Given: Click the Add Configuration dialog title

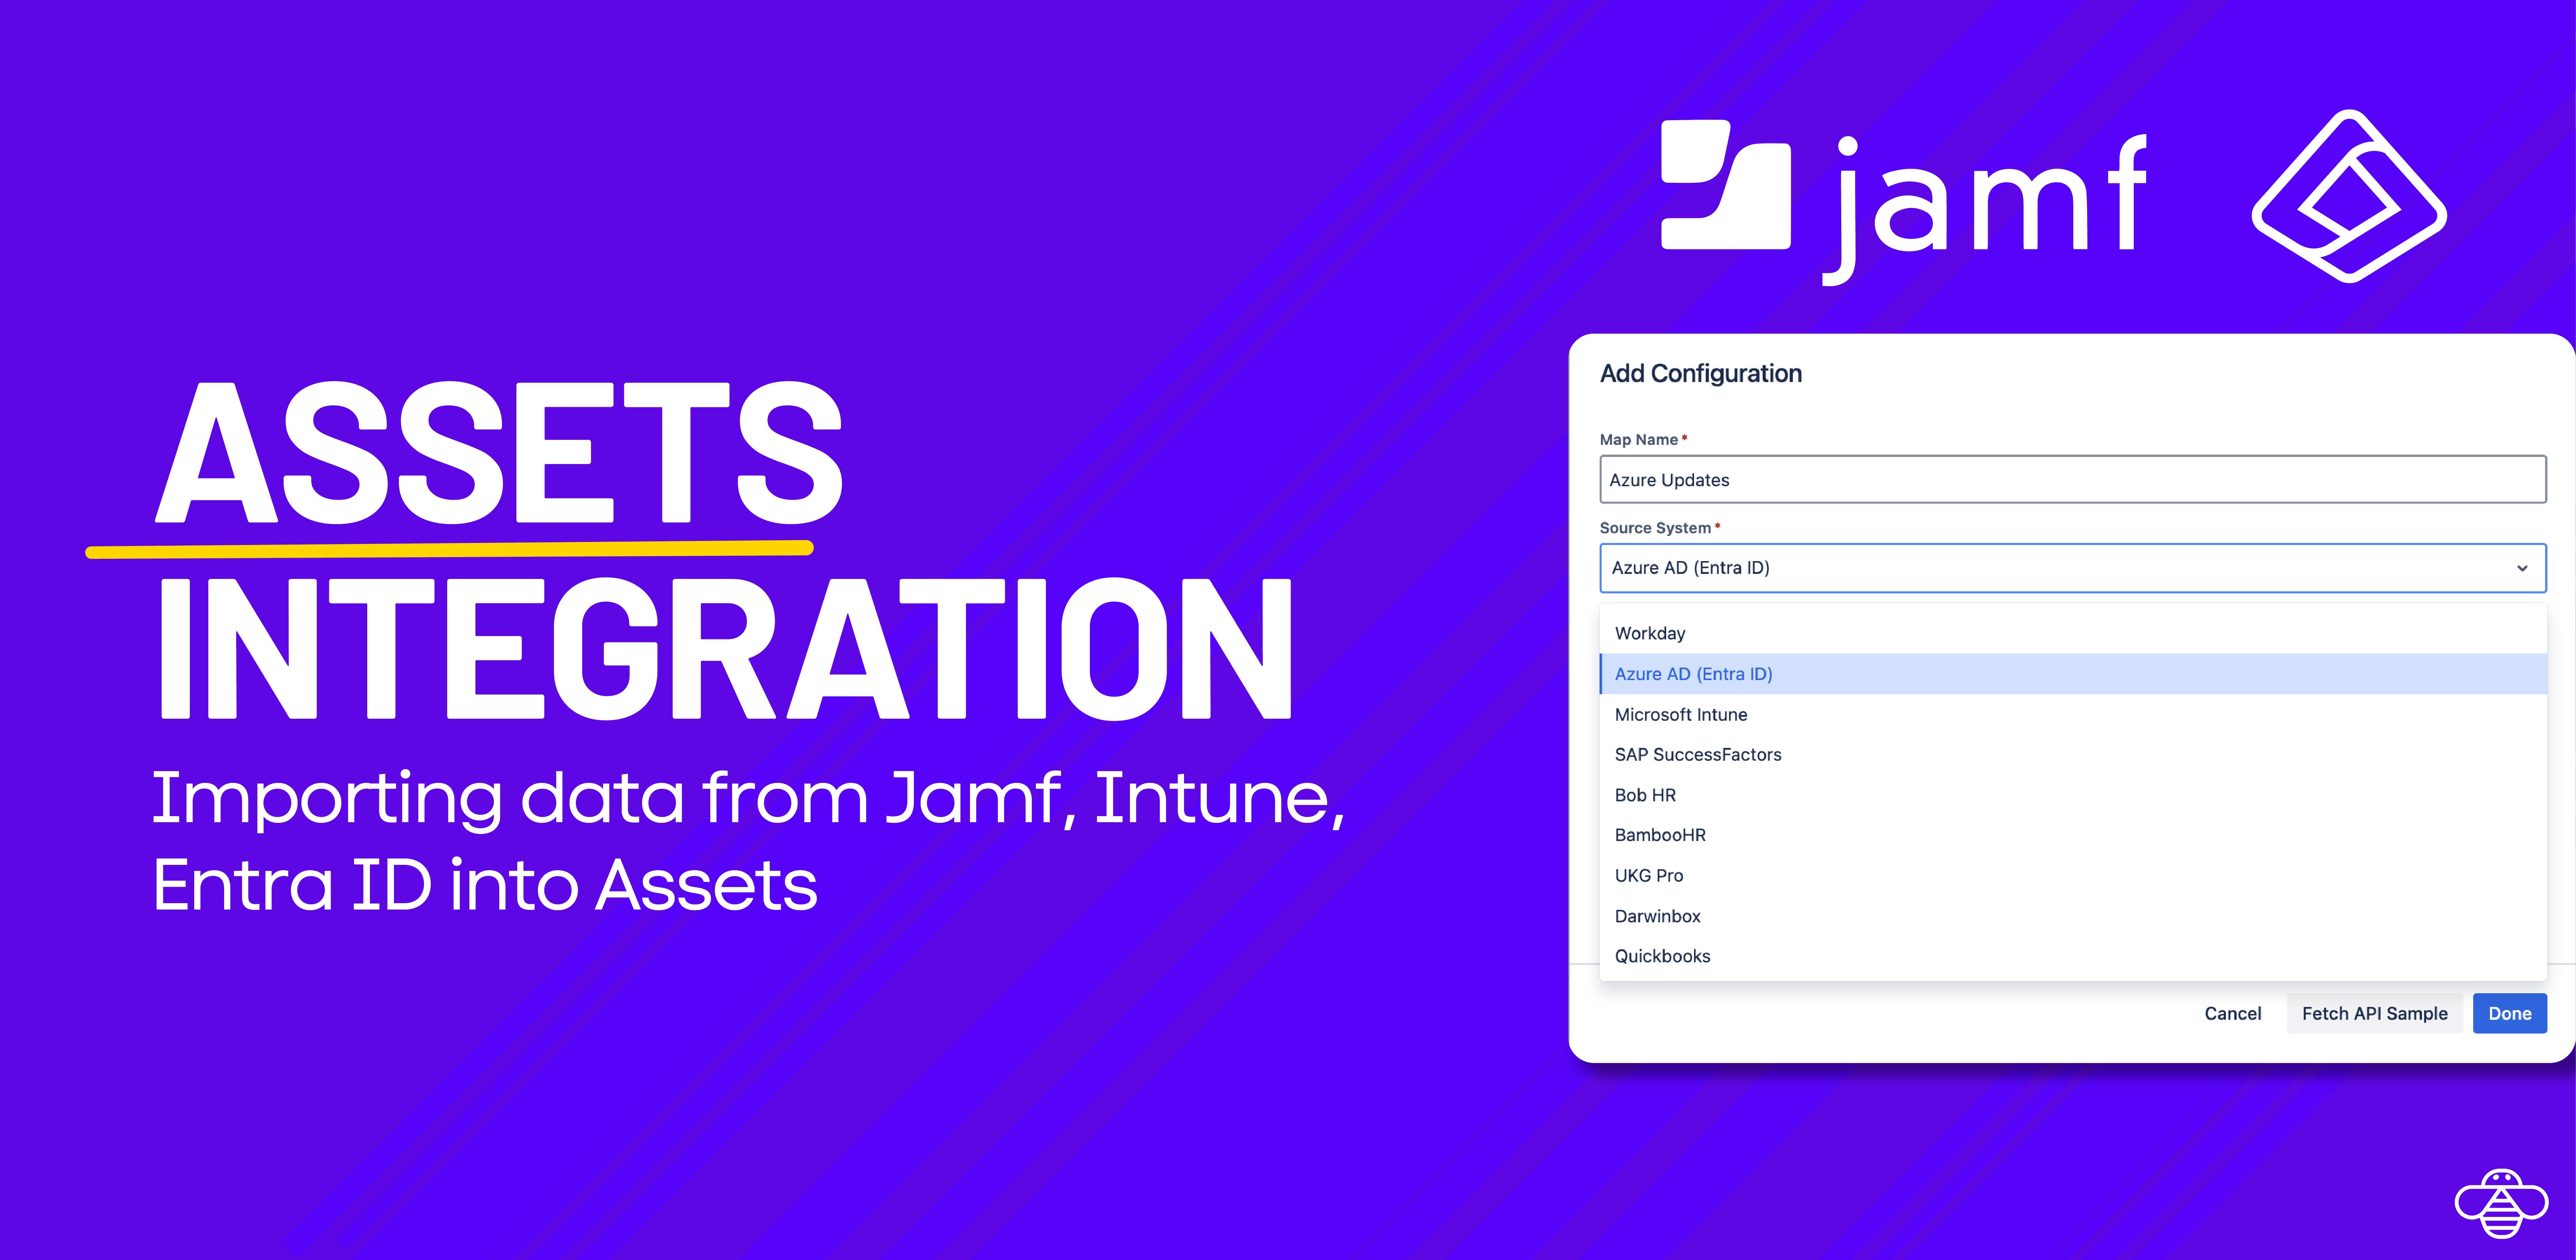Looking at the screenshot, I should (x=1700, y=374).
